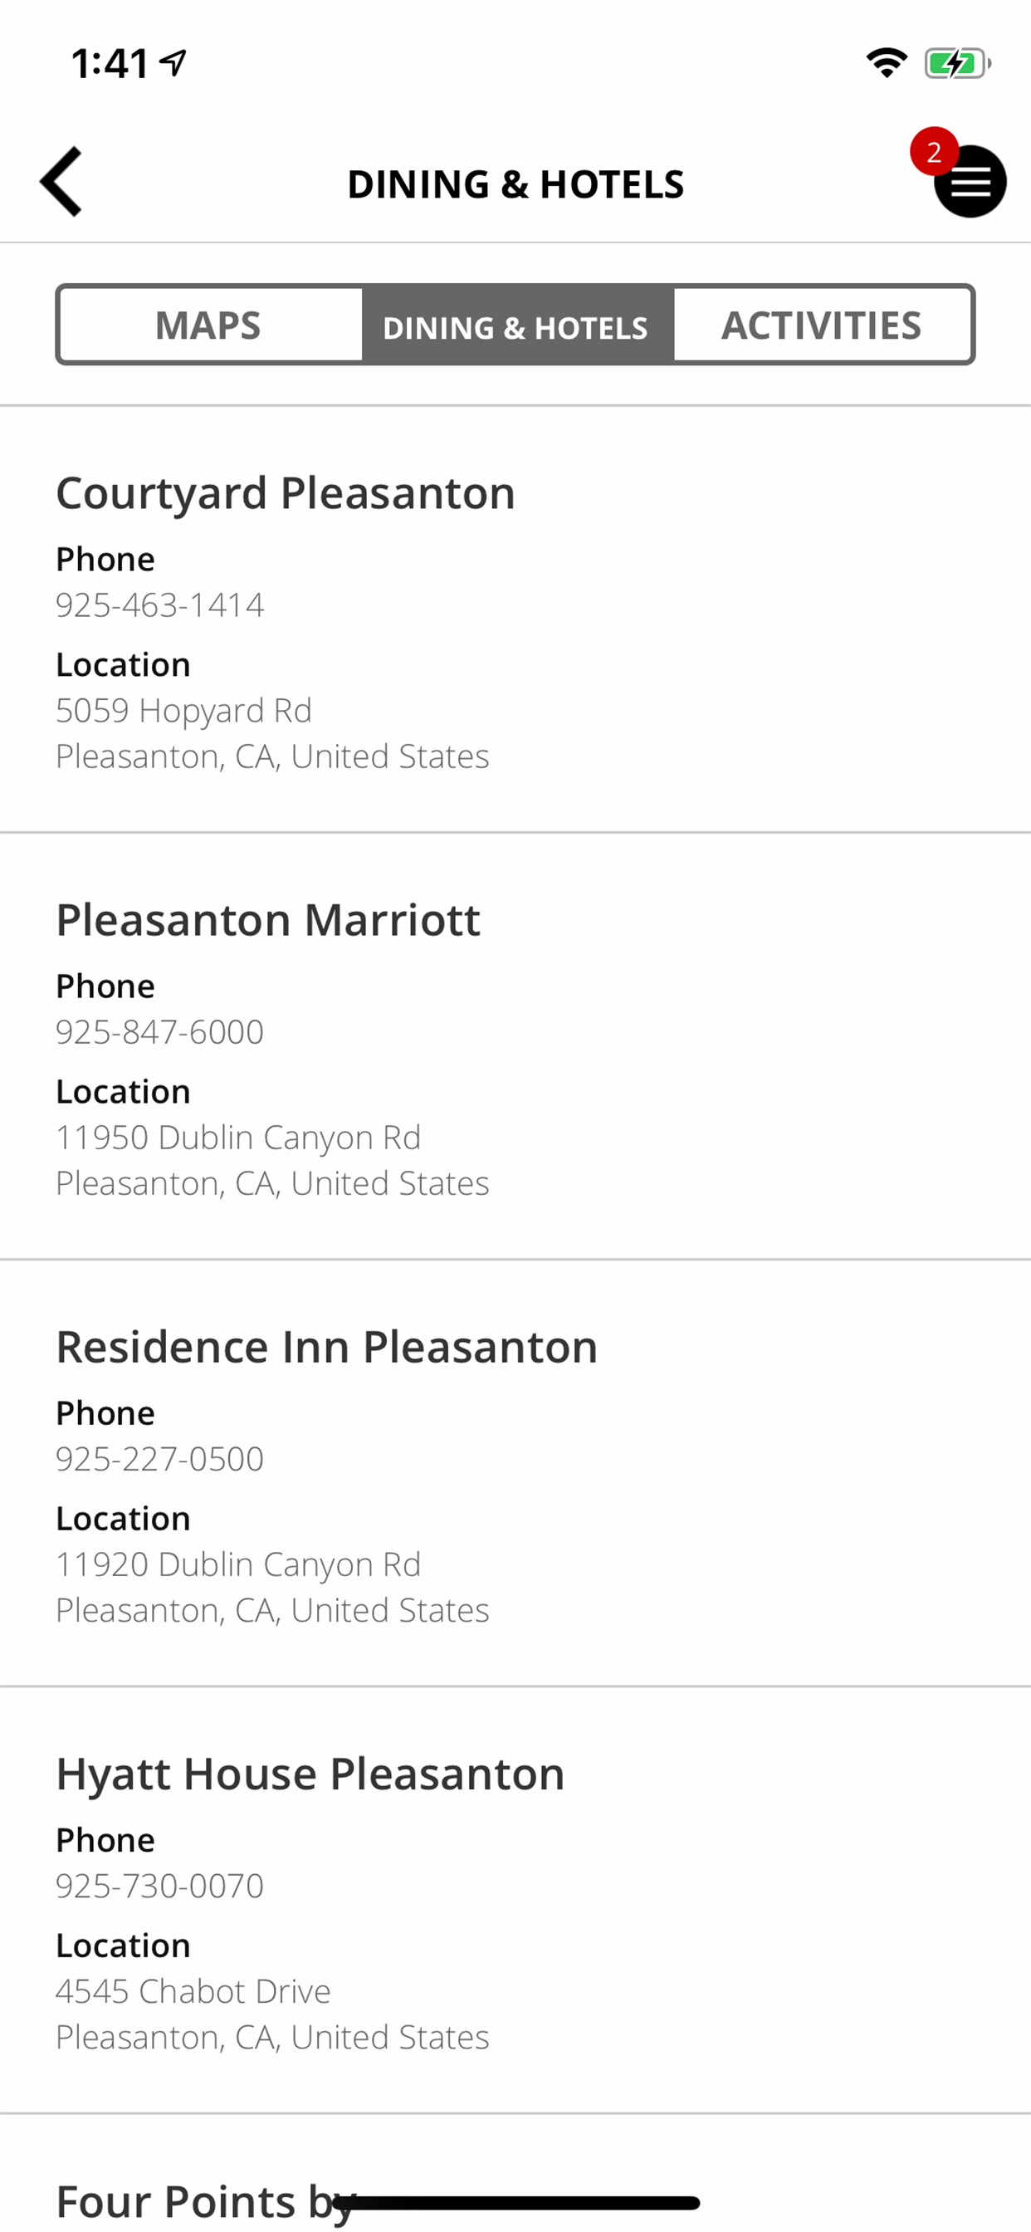Viewport: 1031px width, 2232px height.
Task: Call Pleasanton Marriott phone number 925-847-6000
Action: [x=160, y=1032]
